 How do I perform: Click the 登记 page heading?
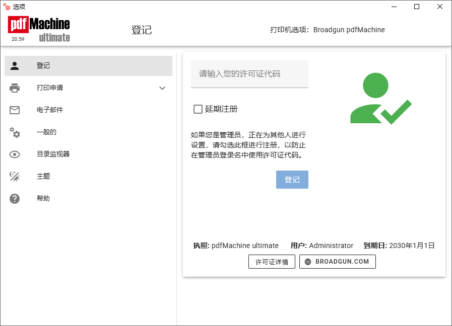coord(141,30)
